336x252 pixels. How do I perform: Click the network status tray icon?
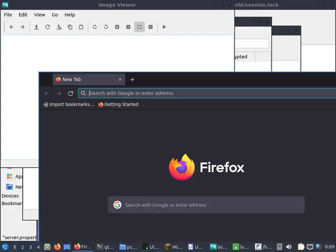point(310,247)
